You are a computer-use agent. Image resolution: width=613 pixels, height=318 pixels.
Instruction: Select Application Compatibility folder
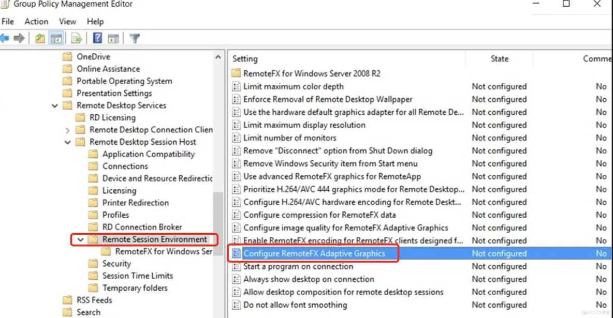tap(149, 154)
